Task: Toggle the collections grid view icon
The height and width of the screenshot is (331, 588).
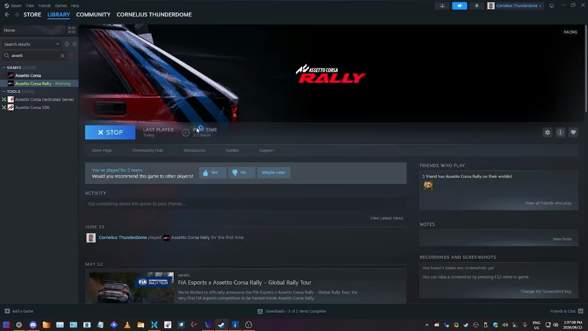Action: coord(72,30)
